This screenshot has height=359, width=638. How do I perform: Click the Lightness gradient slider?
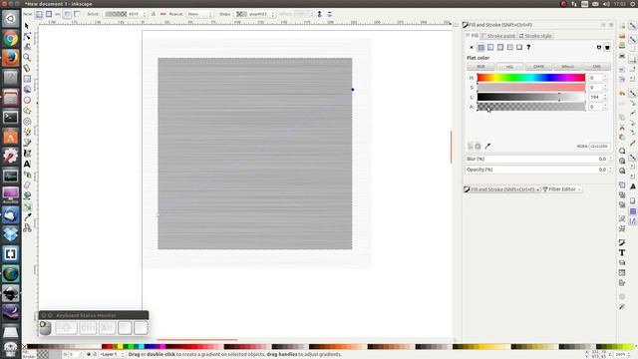[531, 97]
